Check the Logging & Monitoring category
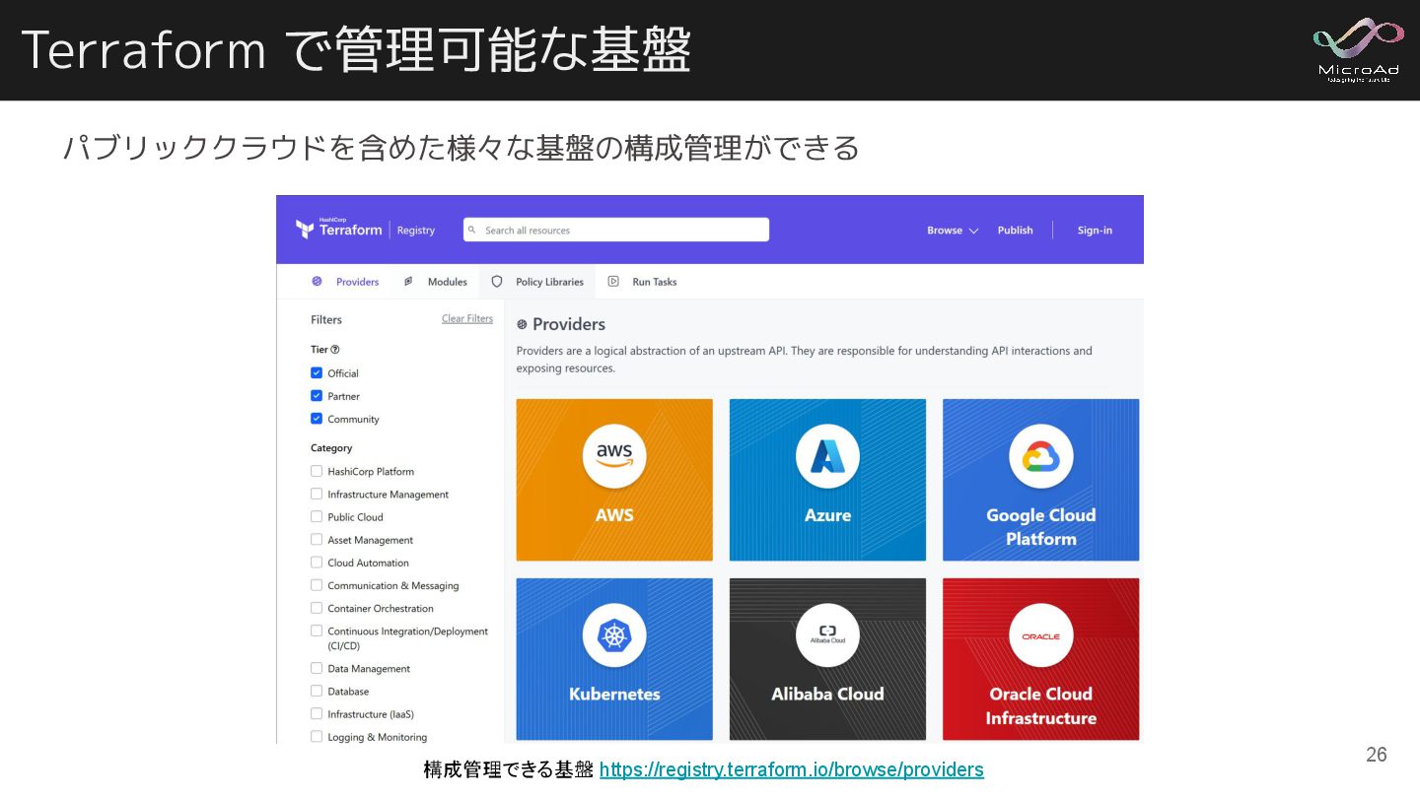 [x=317, y=736]
